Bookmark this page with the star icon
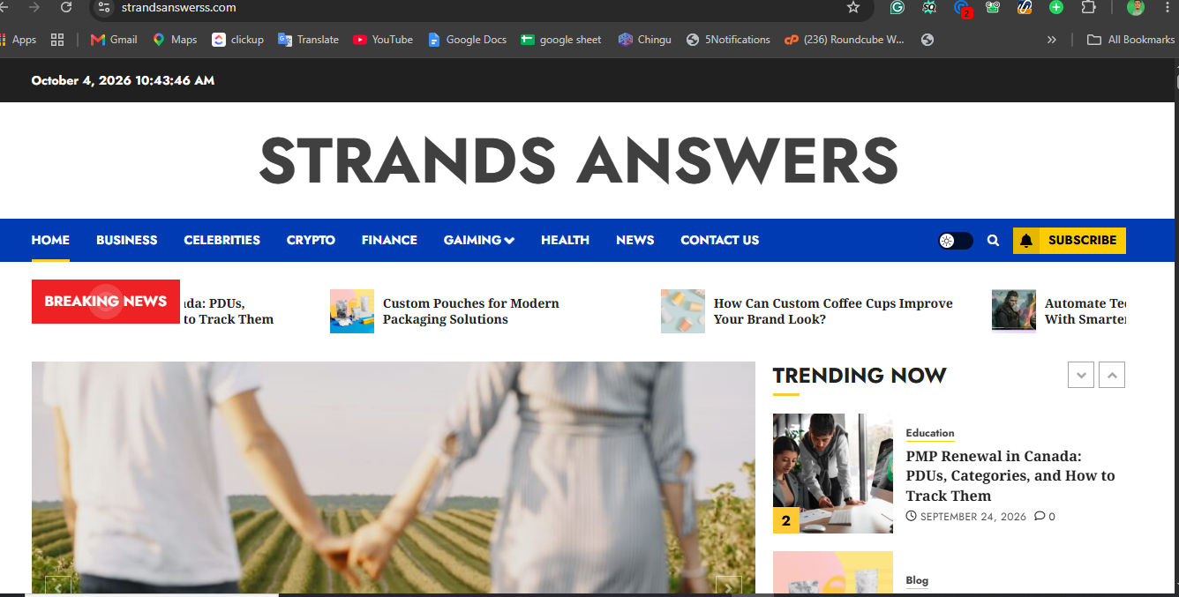The width and height of the screenshot is (1179, 597). tap(853, 7)
